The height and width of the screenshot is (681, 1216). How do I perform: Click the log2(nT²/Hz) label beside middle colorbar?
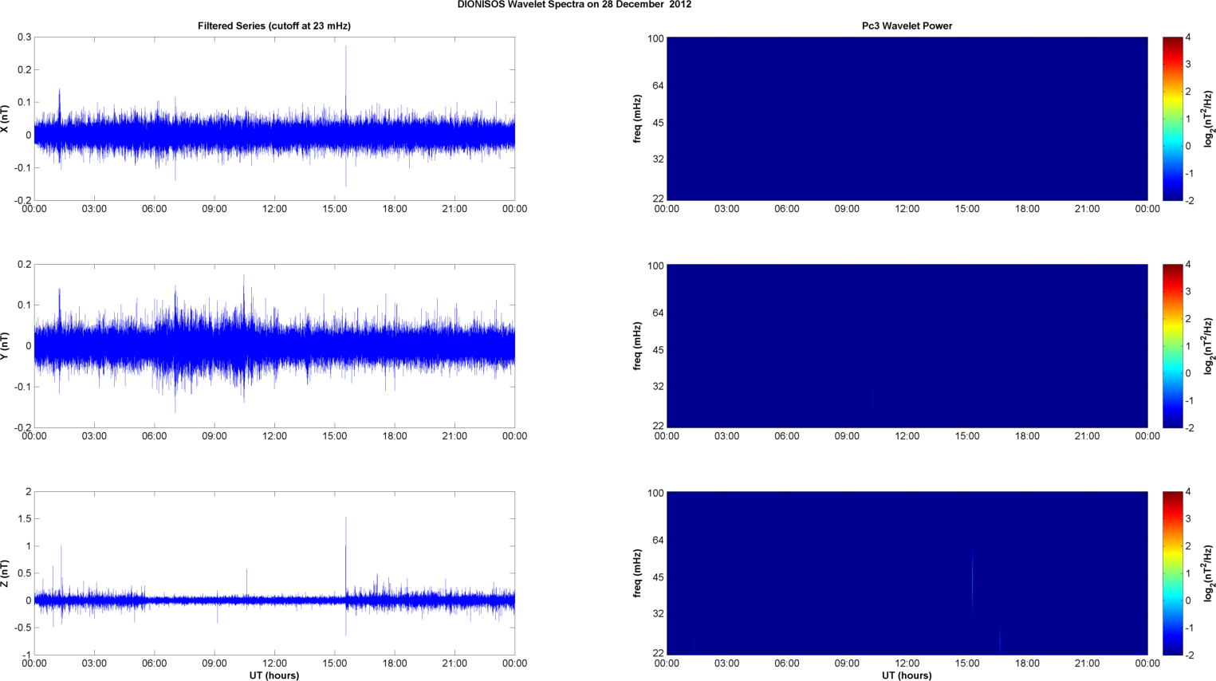coord(1208,346)
